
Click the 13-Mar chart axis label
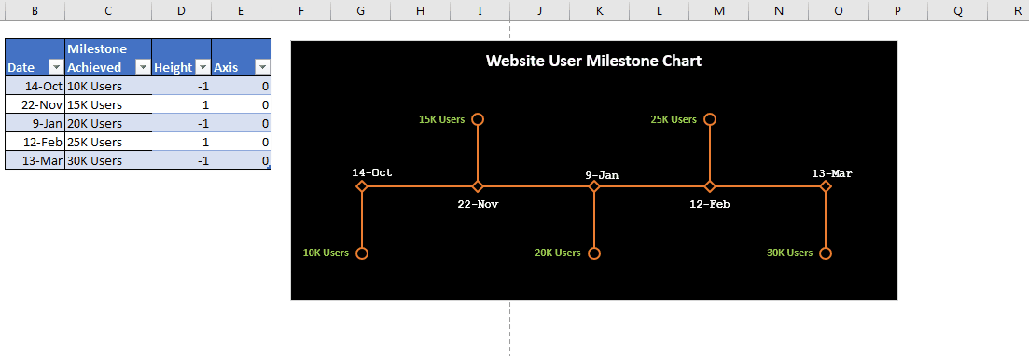click(832, 173)
